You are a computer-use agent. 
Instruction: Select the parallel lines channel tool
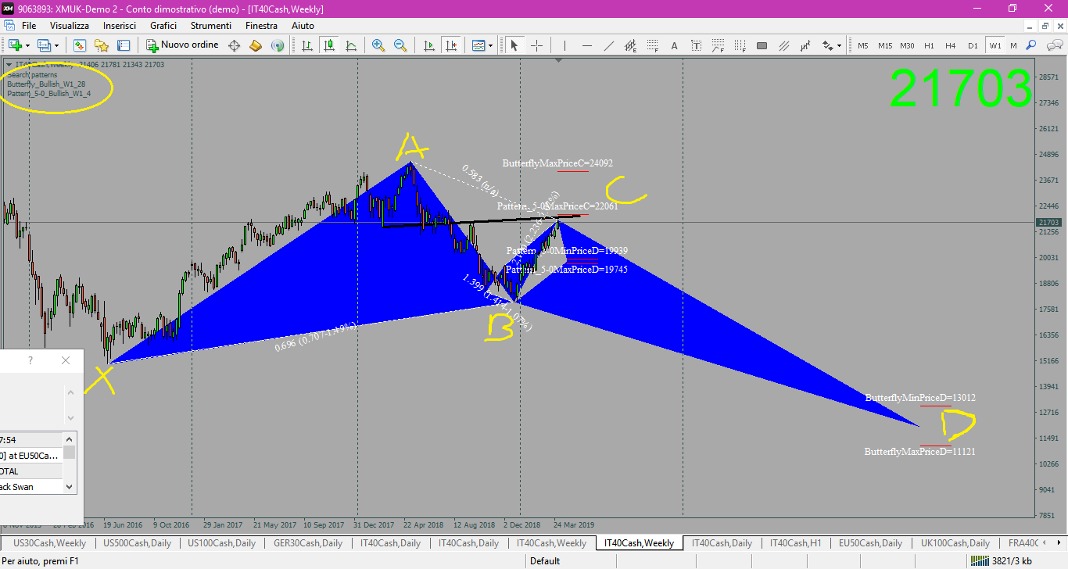point(783,45)
